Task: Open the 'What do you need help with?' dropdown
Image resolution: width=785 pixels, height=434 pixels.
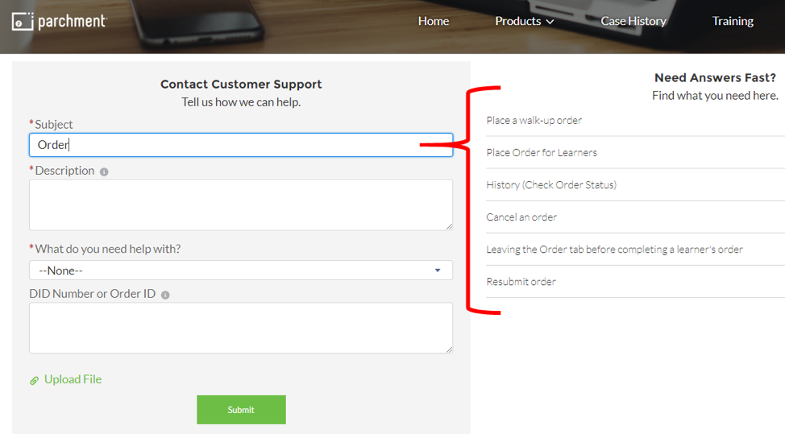Action: (240, 271)
